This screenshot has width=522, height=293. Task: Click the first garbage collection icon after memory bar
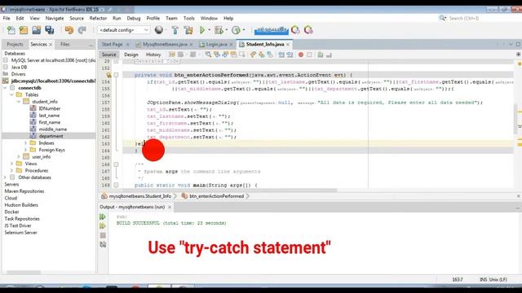295,30
